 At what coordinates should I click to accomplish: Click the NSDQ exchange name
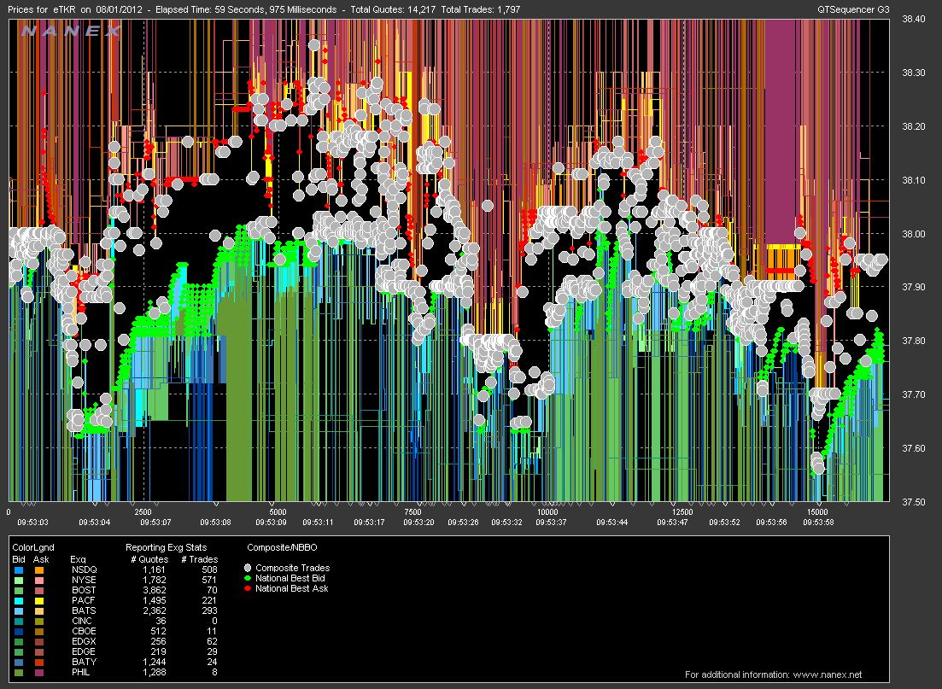(84, 569)
